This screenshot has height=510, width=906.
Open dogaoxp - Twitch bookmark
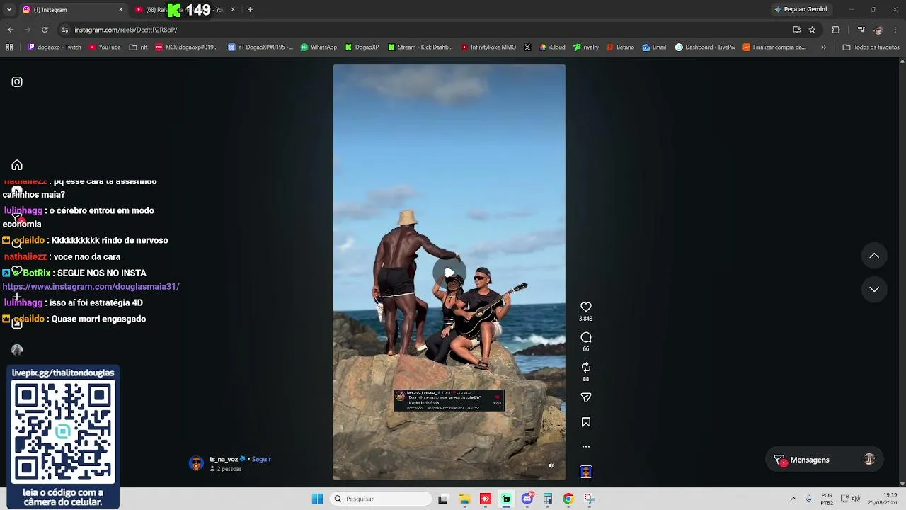(55, 47)
